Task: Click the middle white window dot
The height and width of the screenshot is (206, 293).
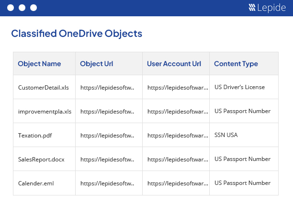Action: pos(22,8)
